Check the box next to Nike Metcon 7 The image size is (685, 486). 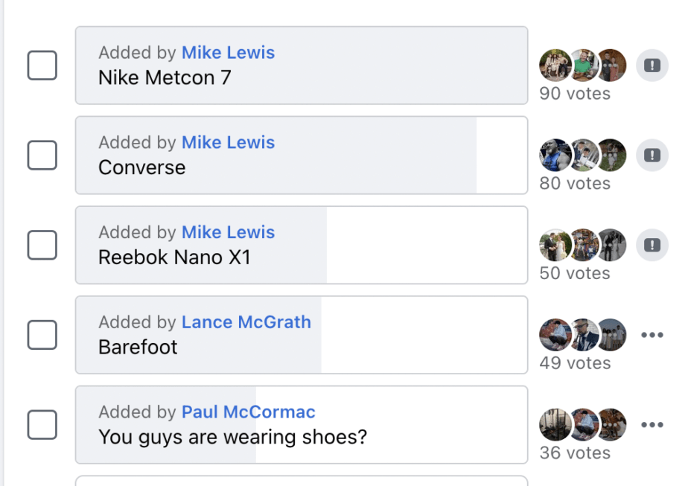[42, 65]
